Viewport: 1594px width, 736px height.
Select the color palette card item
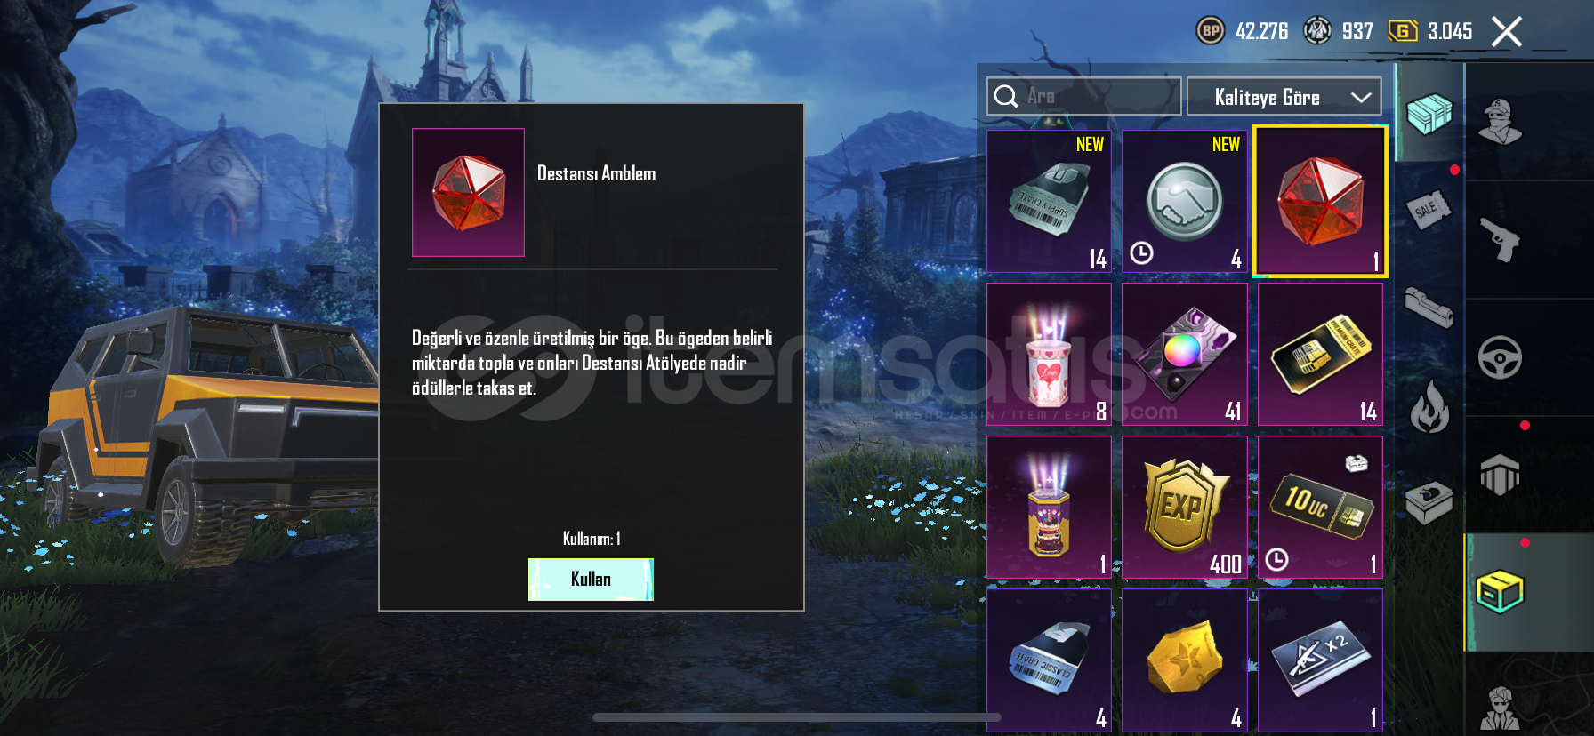tap(1185, 355)
